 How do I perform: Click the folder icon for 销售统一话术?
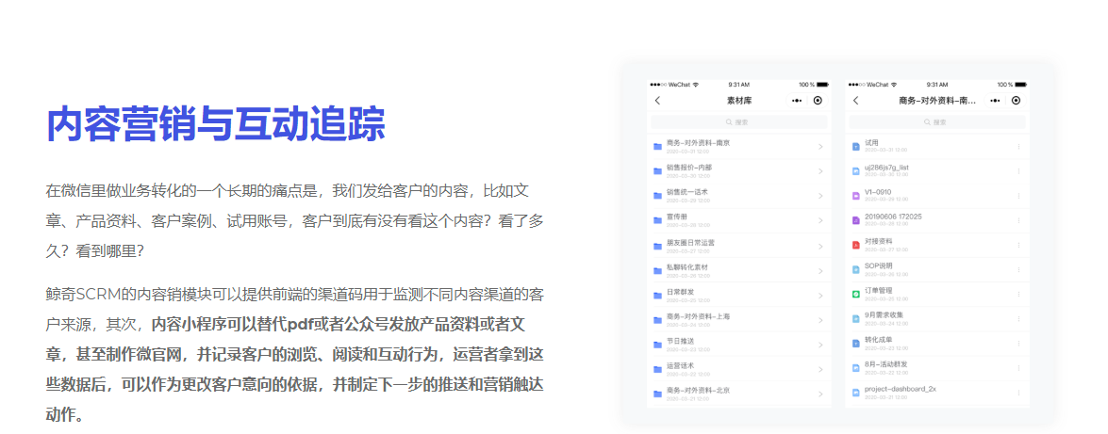point(658,196)
